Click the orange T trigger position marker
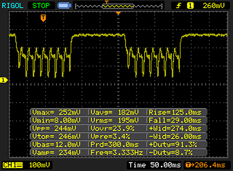Screen dimensions: 233x171 coord(43,18)
